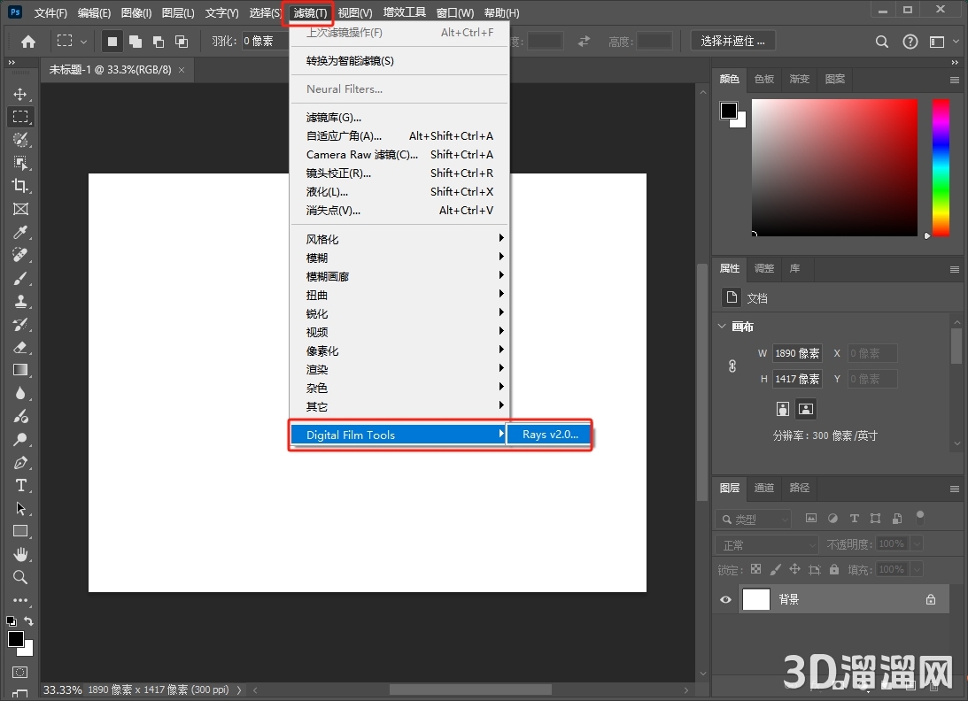
Task: Switch to the 通道 channels tab
Action: [x=763, y=488]
